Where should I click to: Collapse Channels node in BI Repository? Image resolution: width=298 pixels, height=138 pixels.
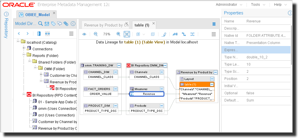(162, 72)
